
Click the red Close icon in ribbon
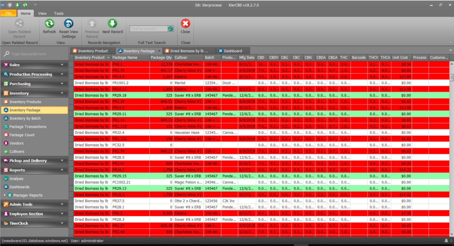click(x=185, y=24)
